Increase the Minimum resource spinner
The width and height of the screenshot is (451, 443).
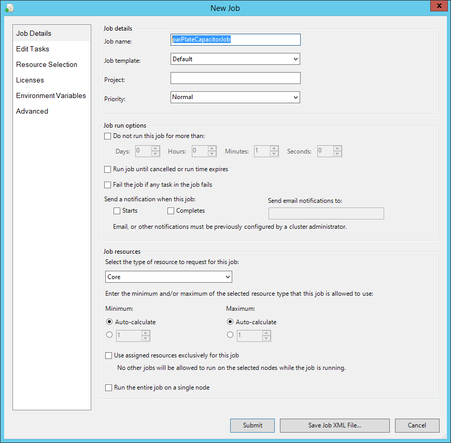(146, 333)
